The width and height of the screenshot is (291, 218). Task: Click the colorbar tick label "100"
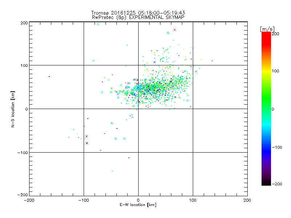(275, 71)
